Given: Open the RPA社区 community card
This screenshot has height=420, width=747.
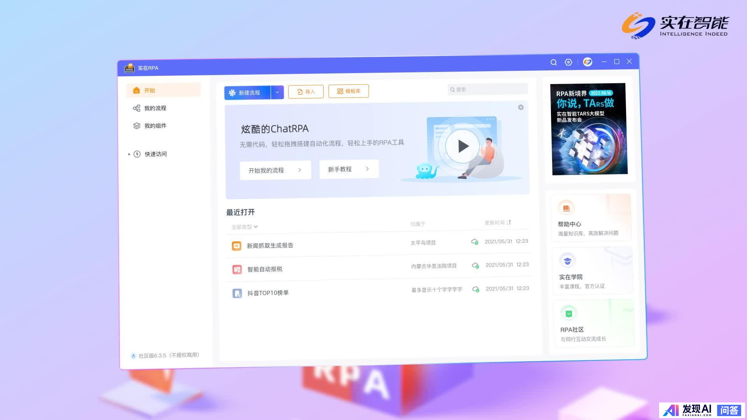Looking at the screenshot, I should pyautogui.click(x=594, y=324).
